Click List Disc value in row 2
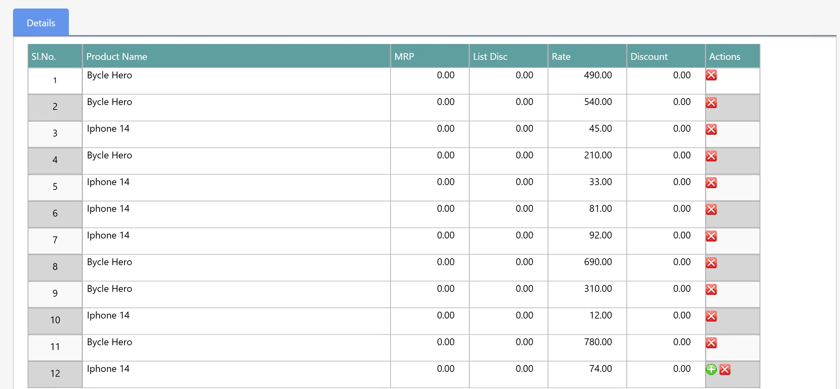 pos(524,102)
